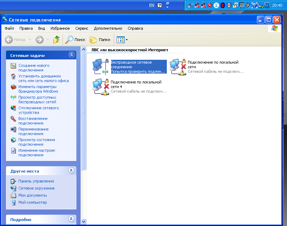Click Просмотр состояния подключения link
Viewport: 287px width, 226px height.
(37, 142)
